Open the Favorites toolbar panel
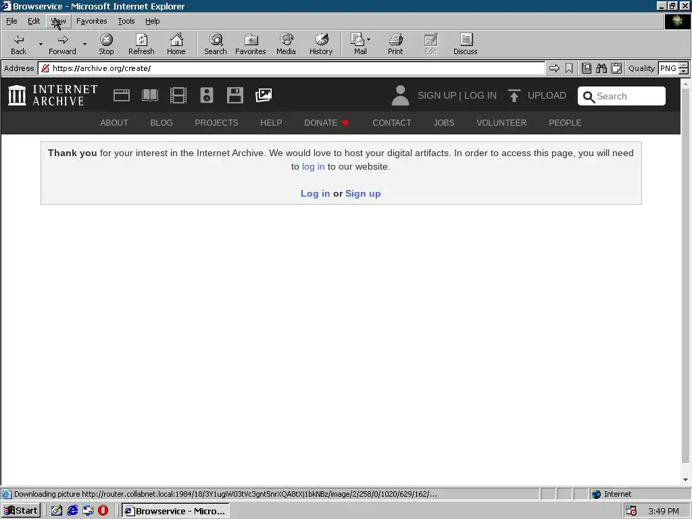This screenshot has height=519, width=692. [x=250, y=44]
